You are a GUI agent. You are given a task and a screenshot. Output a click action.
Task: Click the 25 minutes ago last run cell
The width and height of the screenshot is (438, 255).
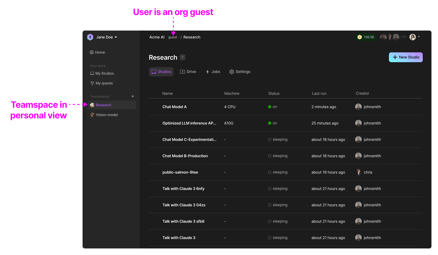click(325, 123)
